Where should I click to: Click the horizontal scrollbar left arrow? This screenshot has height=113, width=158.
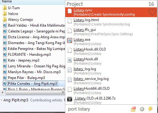tap(2, 93)
